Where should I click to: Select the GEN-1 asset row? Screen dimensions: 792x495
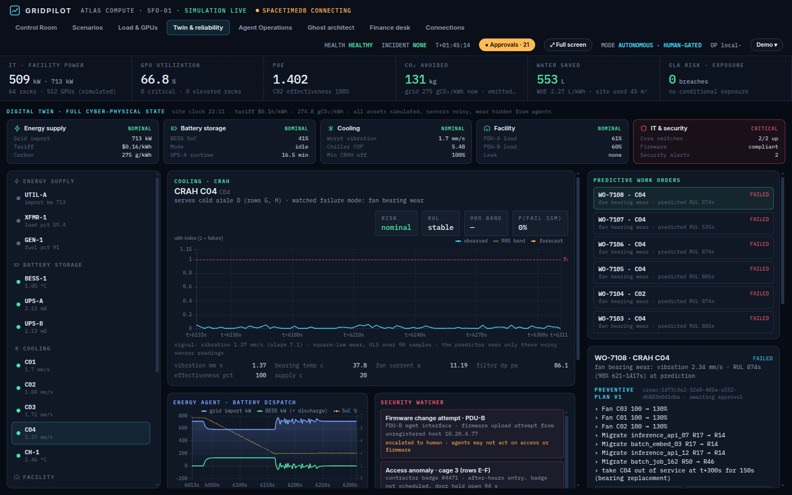[x=81, y=244]
